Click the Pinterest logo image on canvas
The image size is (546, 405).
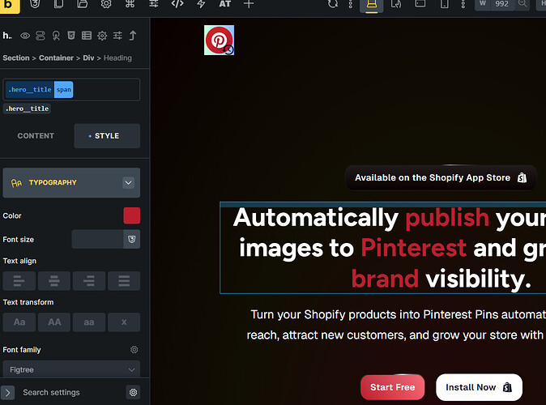(219, 40)
